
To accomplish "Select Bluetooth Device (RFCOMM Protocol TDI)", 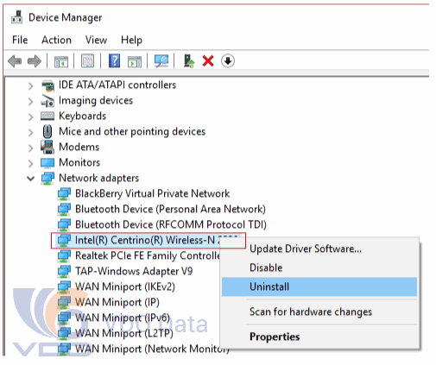I will click(x=171, y=224).
